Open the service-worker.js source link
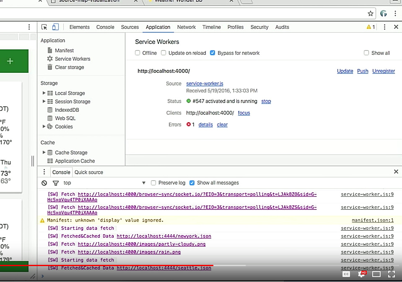The width and height of the screenshot is (402, 282). coord(205,83)
